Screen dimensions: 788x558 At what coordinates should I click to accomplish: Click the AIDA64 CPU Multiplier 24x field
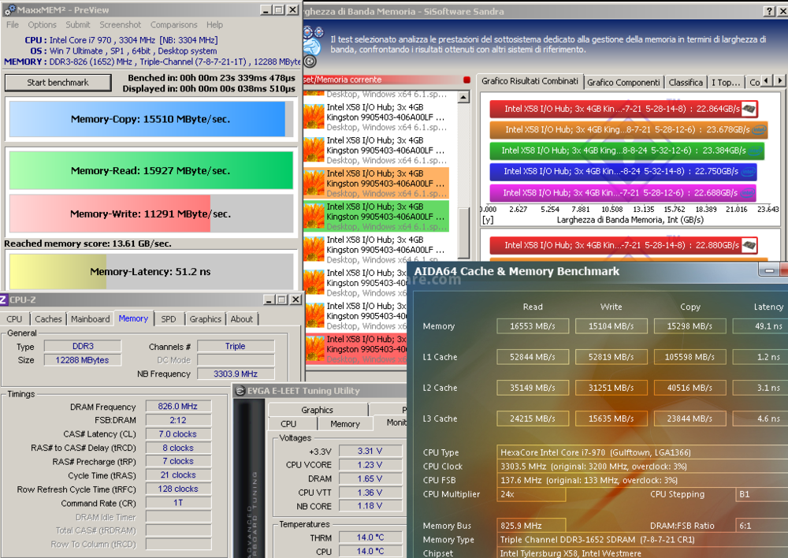pyautogui.click(x=531, y=494)
